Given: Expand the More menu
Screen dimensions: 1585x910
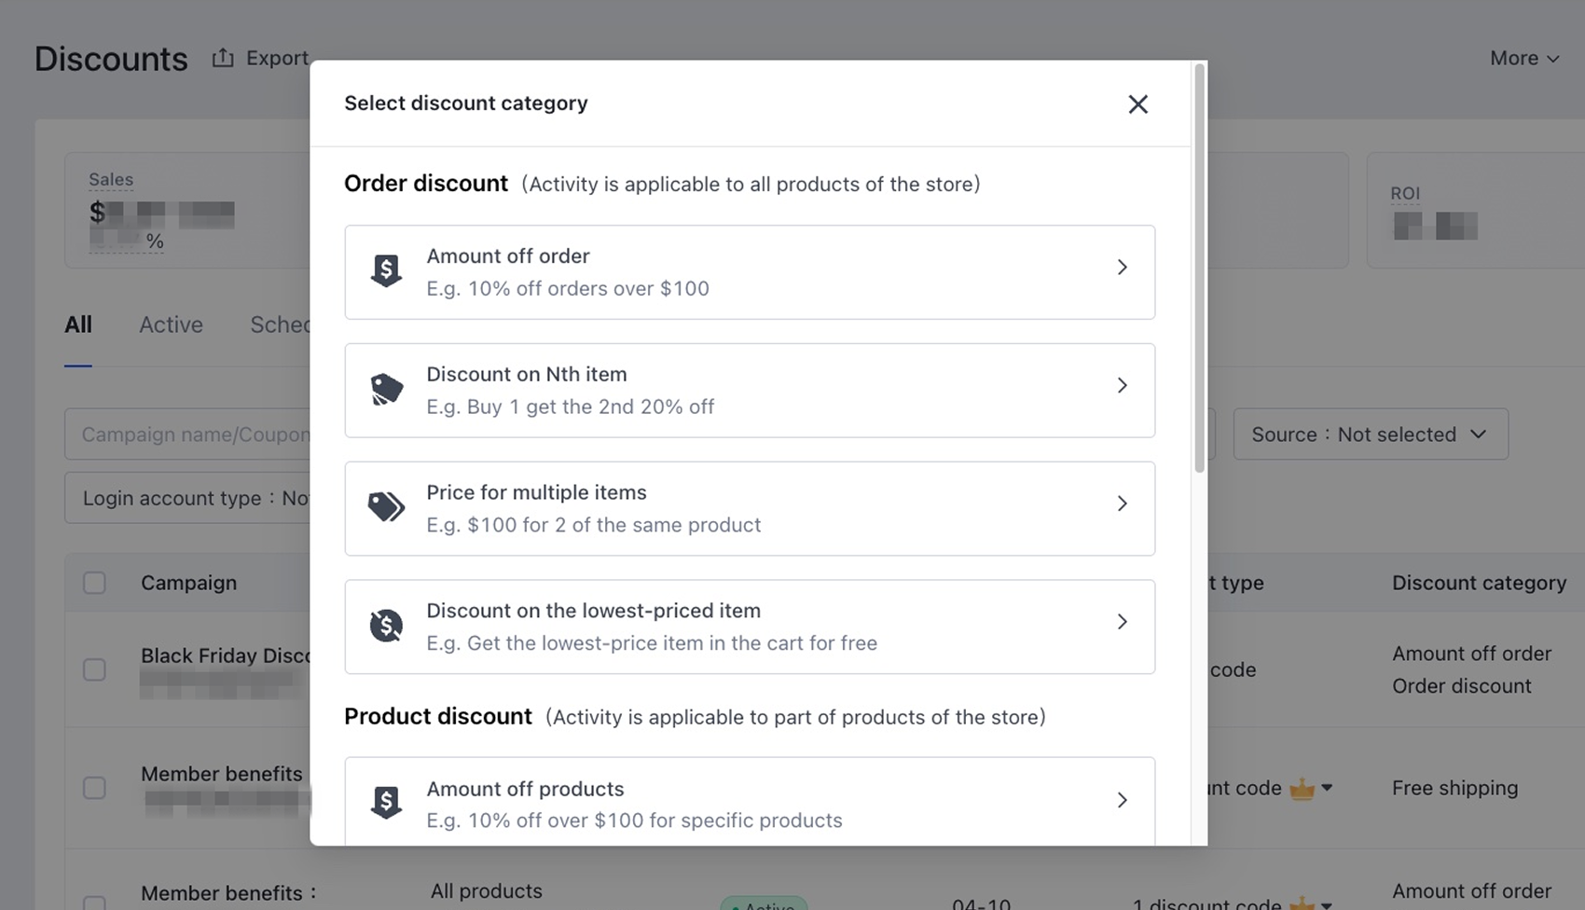Looking at the screenshot, I should pos(1524,58).
